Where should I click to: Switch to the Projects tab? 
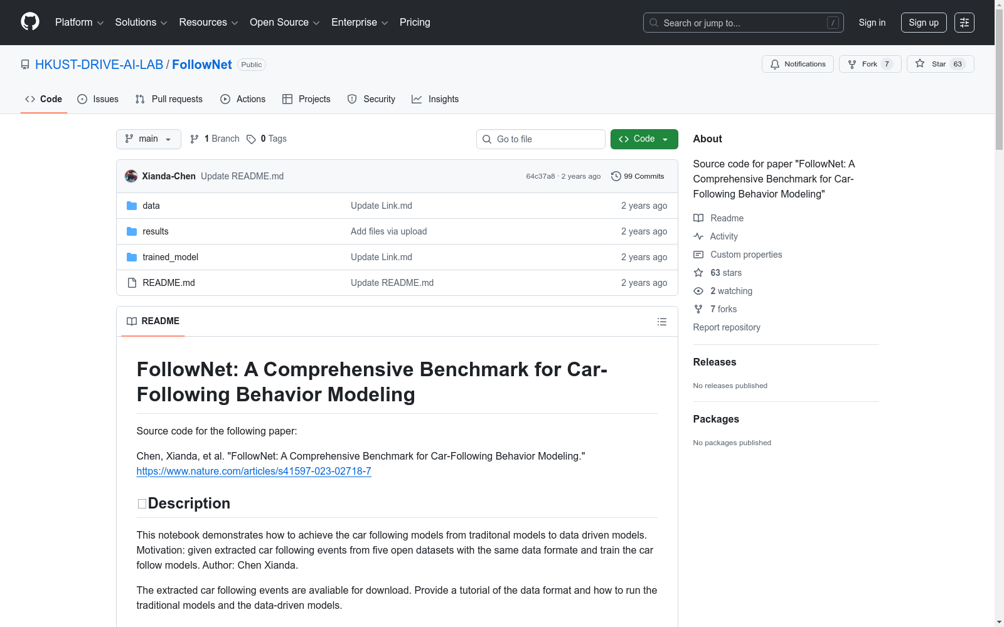click(x=306, y=99)
